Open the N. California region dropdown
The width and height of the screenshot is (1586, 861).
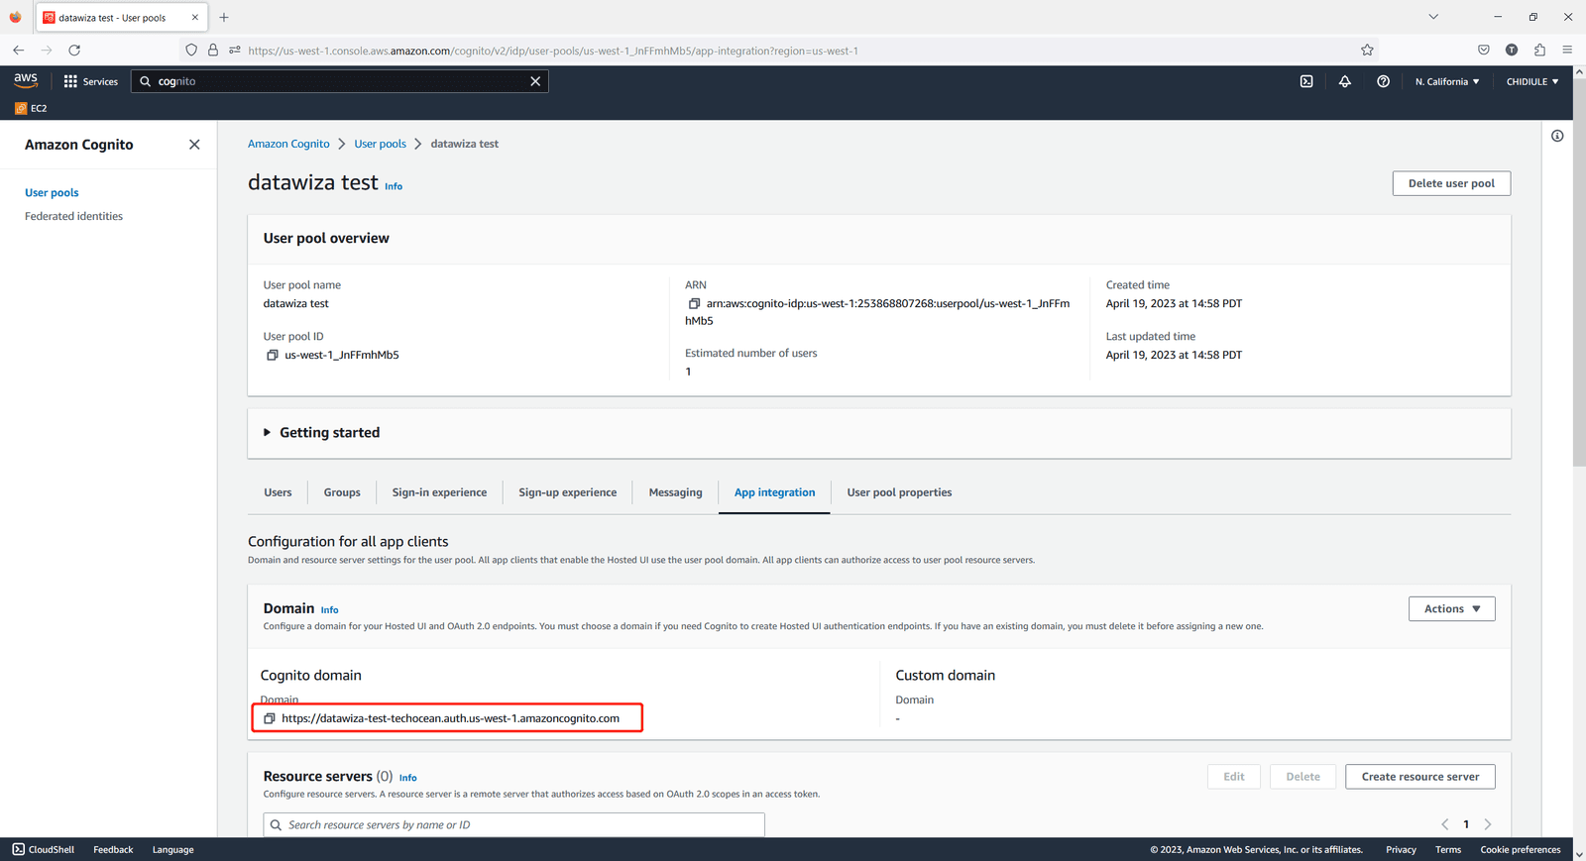[x=1447, y=81]
